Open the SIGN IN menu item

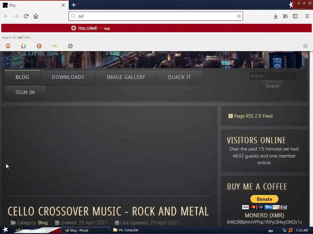click(x=25, y=93)
